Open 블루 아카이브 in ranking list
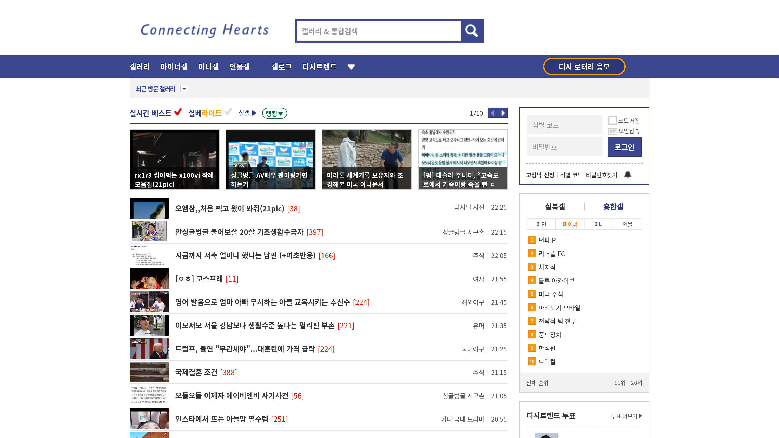Viewport: 779px width, 438px height. coord(556,281)
